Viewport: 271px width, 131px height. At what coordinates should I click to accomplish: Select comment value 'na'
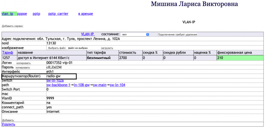pyautogui.click(x=48, y=103)
